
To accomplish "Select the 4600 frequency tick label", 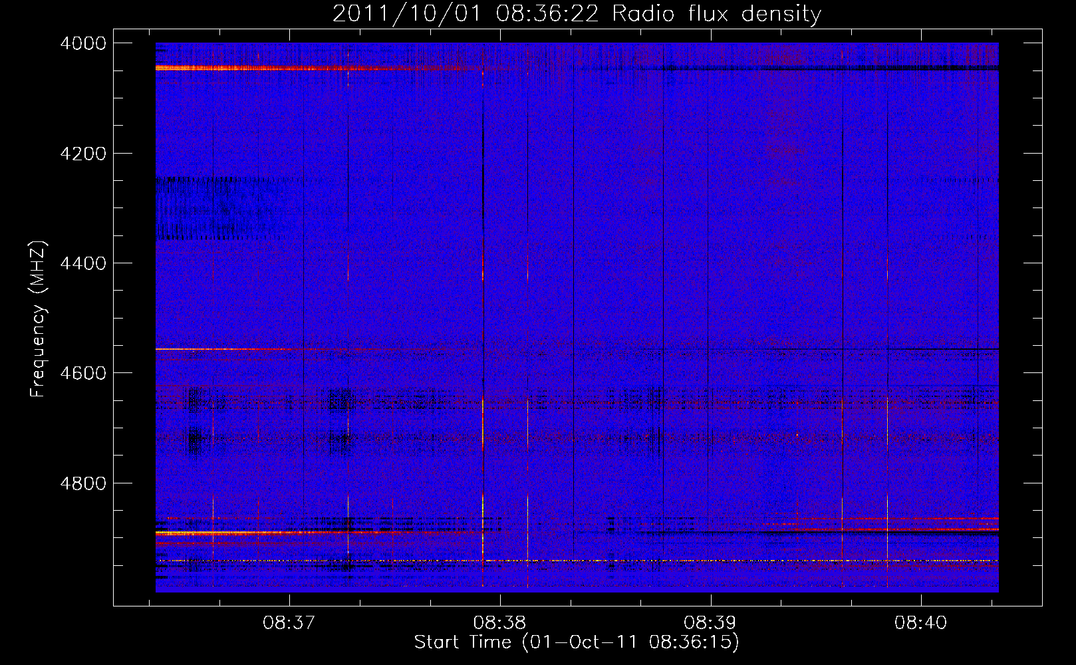I will (x=83, y=373).
